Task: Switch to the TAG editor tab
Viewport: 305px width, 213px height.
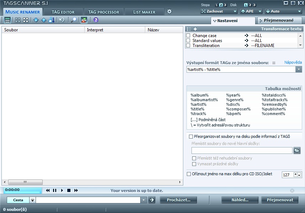Action: click(x=63, y=12)
